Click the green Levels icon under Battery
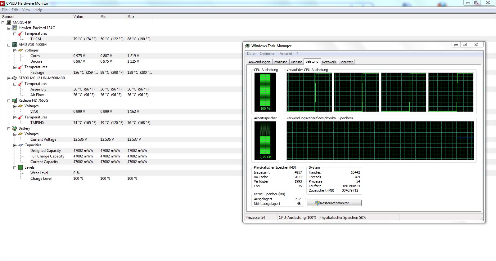 point(20,167)
